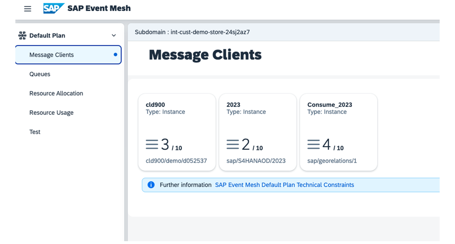Select the Test menu item
Screen dimensions: 455x244
pyautogui.click(x=35, y=132)
